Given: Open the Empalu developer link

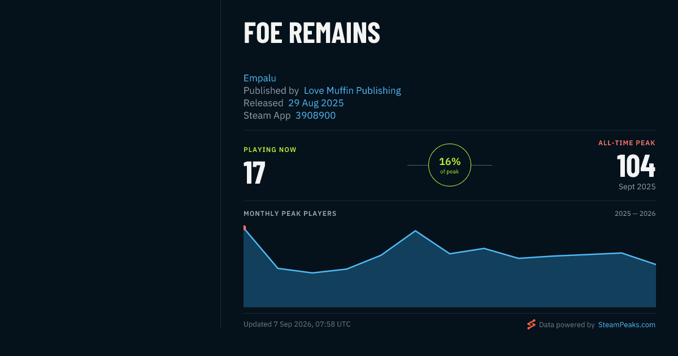Looking at the screenshot, I should [260, 78].
